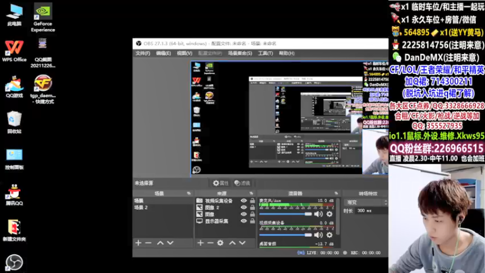
Task: Open the 回收站 recycle bin icon
Action: [14, 123]
